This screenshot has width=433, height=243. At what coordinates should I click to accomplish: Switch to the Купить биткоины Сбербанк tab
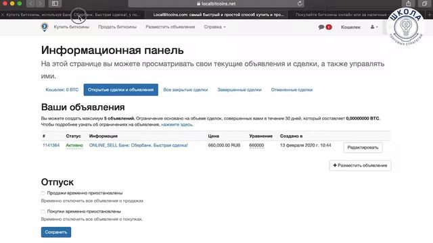[73, 15]
